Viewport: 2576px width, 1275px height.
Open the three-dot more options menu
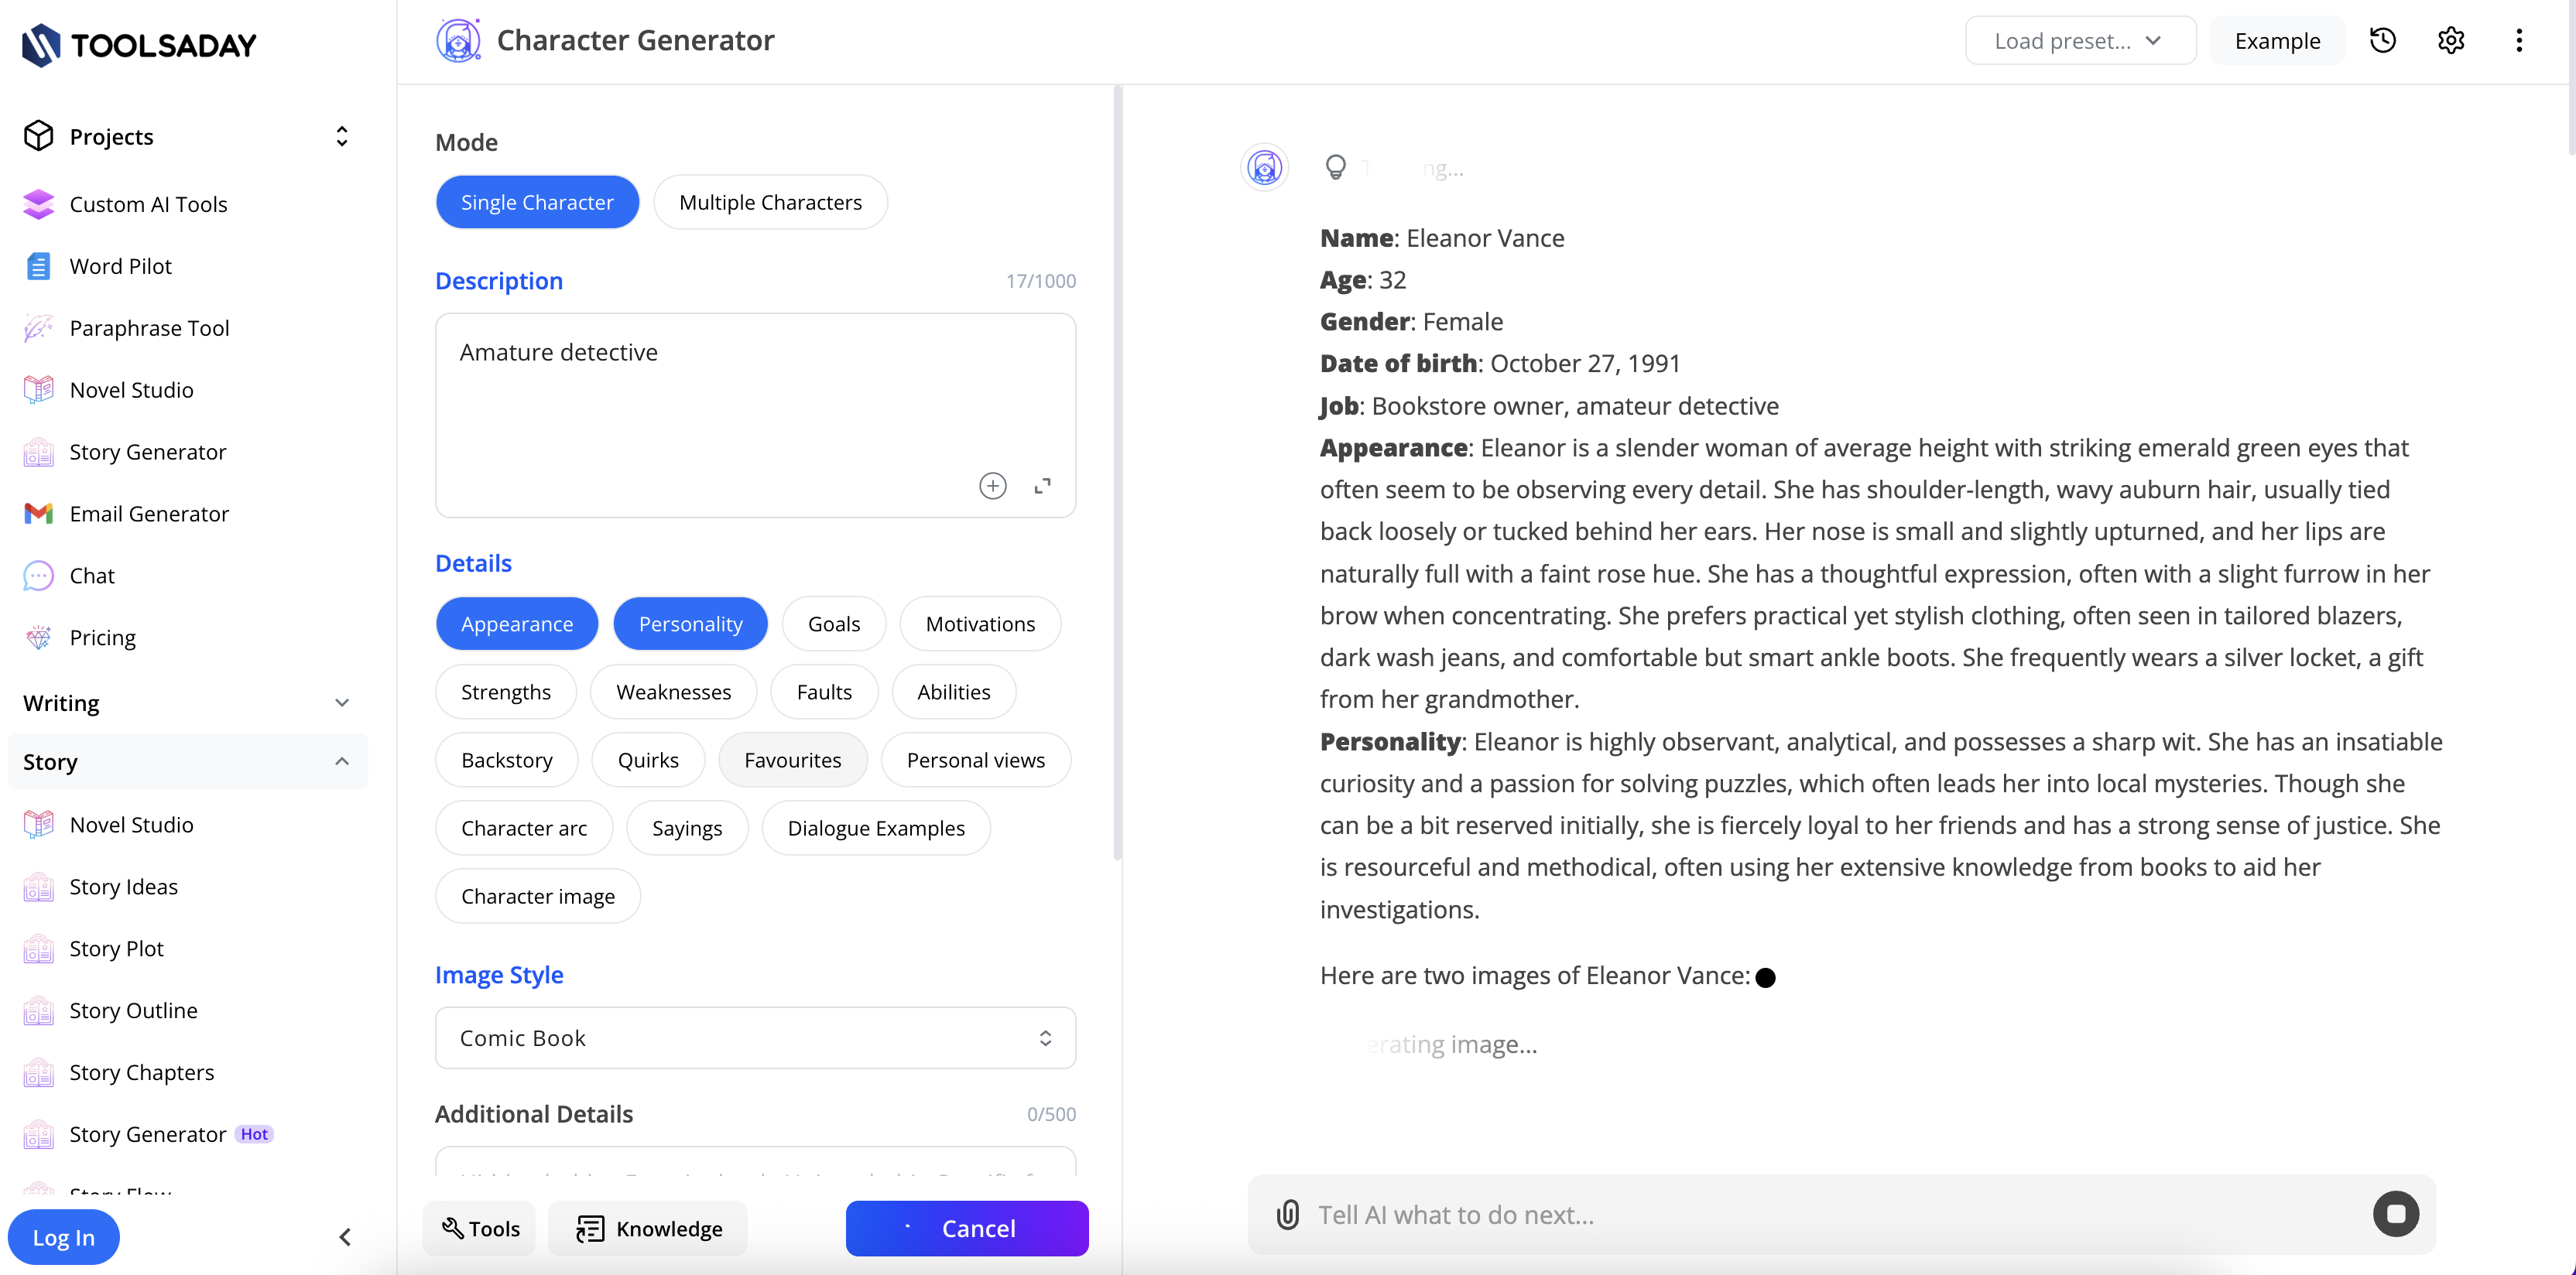2519,41
